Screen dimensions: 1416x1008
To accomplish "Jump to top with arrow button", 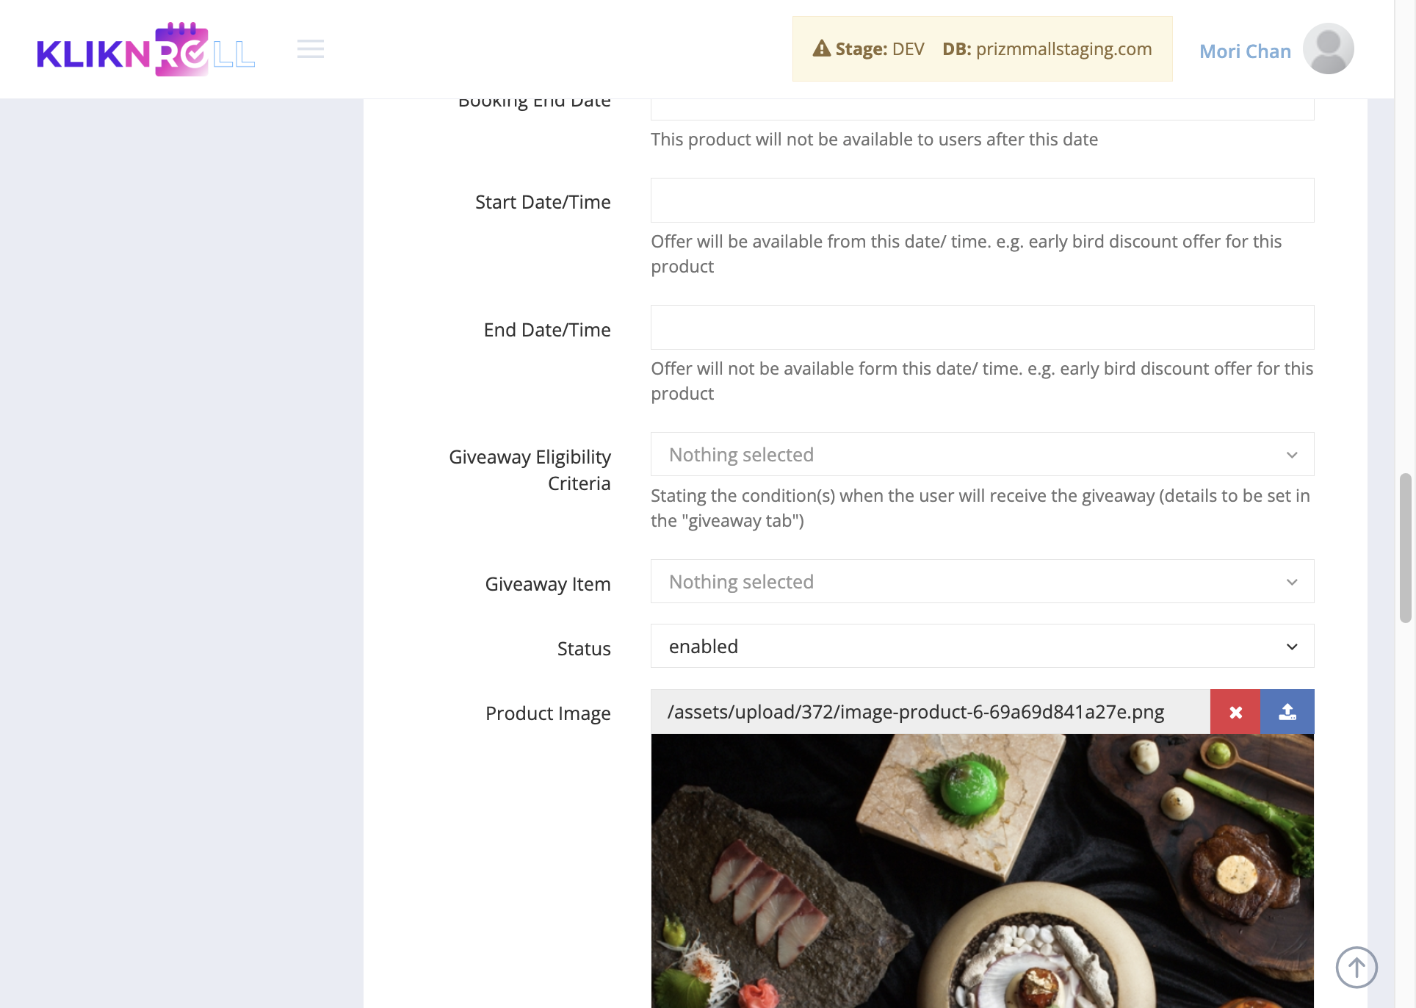I will pyautogui.click(x=1357, y=967).
